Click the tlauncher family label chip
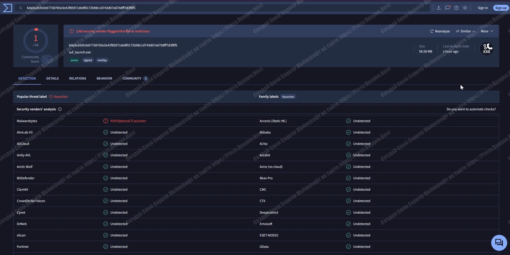Image resolution: width=510 pixels, height=255 pixels. click(288, 97)
